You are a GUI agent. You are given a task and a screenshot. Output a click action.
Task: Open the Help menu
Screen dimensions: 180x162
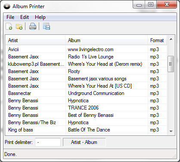40,17
